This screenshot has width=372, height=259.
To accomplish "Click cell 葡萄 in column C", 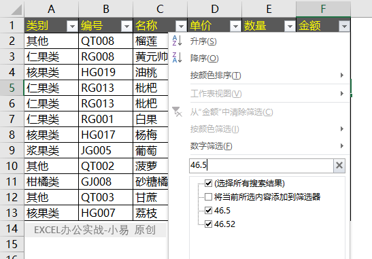I will [151, 151].
